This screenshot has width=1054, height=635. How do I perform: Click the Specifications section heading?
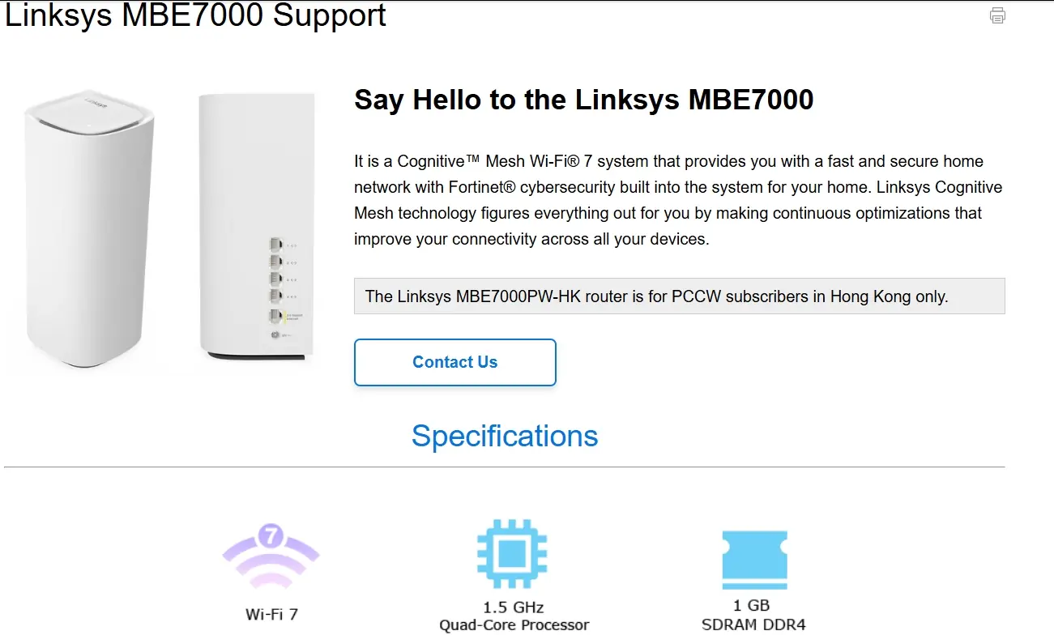(x=504, y=436)
